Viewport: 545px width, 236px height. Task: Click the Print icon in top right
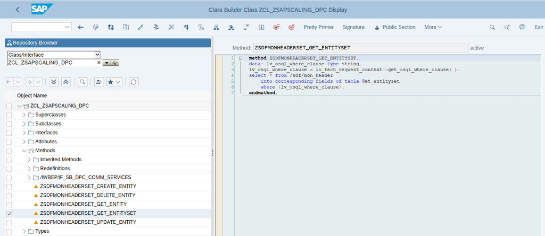click(522, 27)
